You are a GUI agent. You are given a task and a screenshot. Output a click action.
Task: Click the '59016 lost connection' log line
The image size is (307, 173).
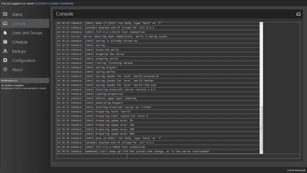(x=158, y=147)
